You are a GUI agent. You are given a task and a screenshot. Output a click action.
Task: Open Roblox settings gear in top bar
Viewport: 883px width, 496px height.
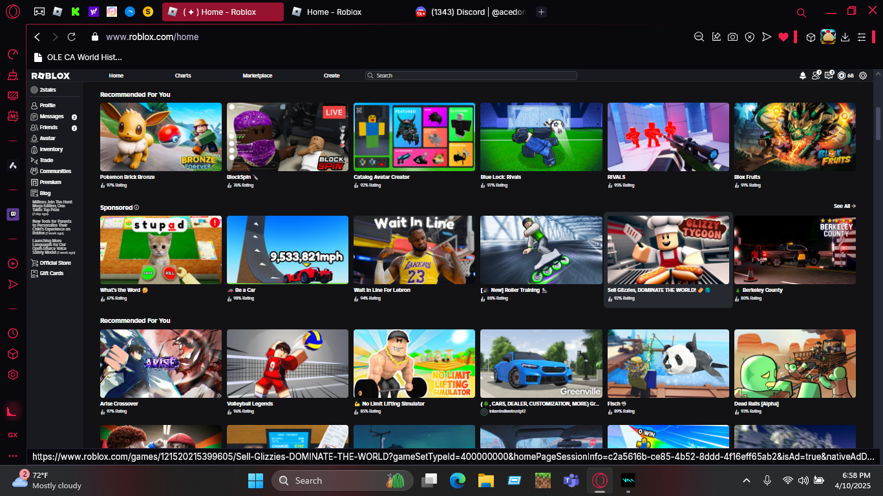click(x=862, y=76)
